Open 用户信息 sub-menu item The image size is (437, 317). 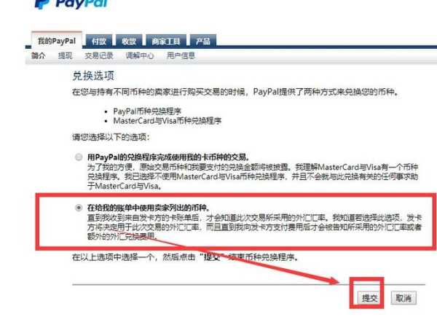181,55
